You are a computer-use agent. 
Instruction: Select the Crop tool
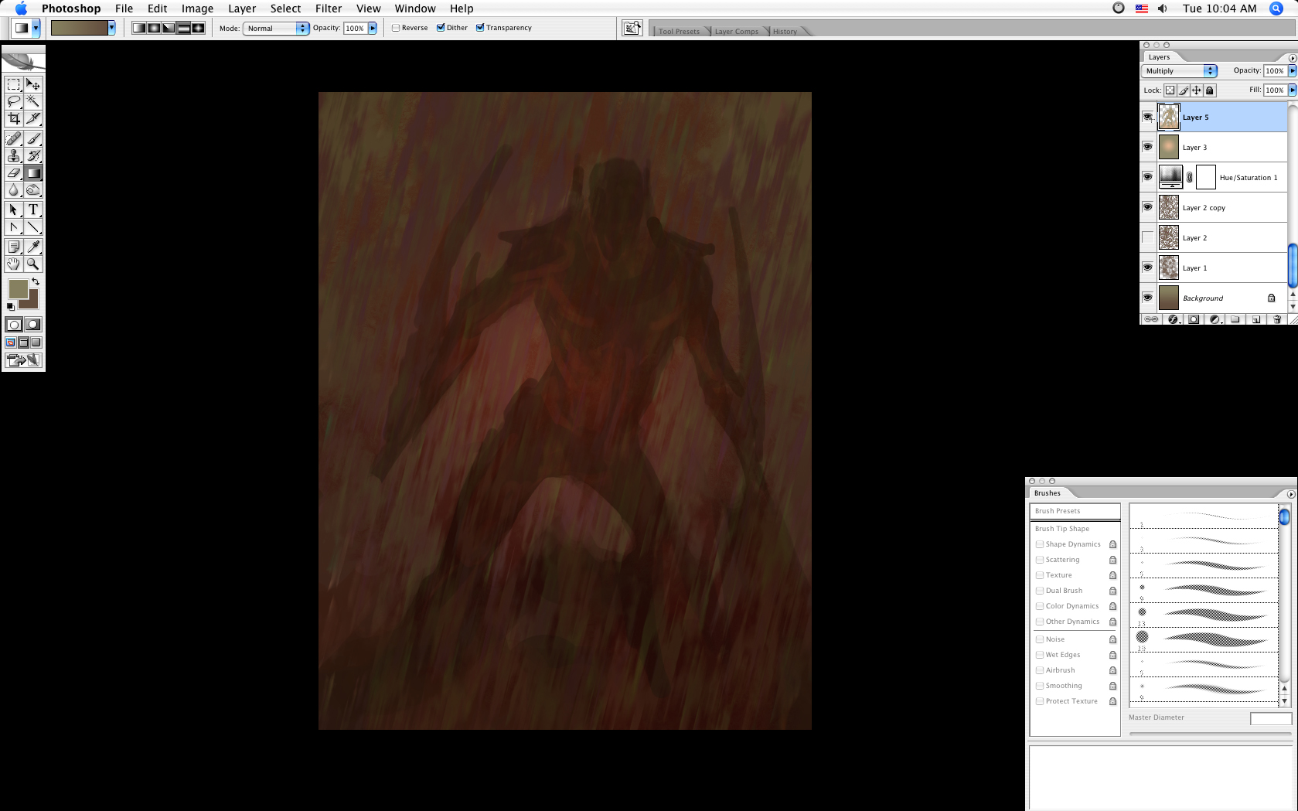pyautogui.click(x=14, y=118)
